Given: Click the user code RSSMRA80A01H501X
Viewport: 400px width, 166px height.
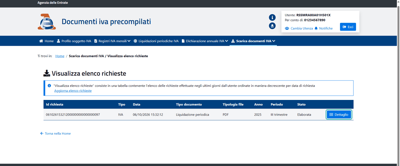Looking at the screenshot, I should (x=313, y=15).
